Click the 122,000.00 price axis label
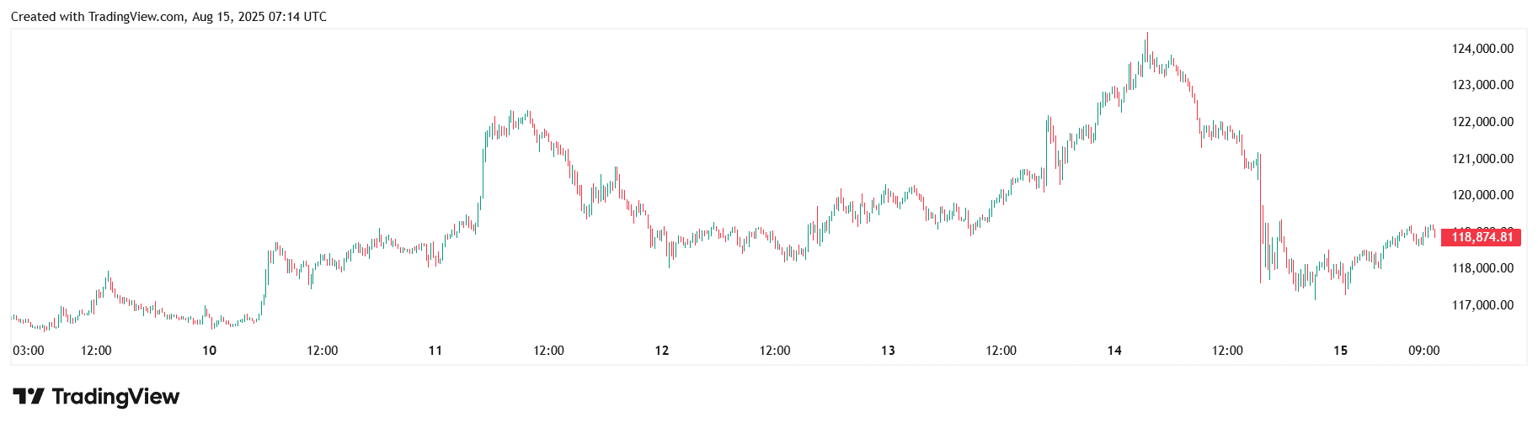Screen dimensions: 1538x428 (x=1482, y=122)
